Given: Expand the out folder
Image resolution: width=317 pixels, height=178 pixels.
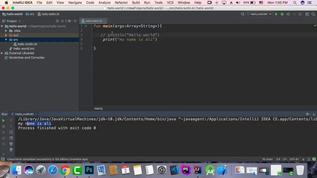Looking at the screenshot, I should click(x=6, y=35).
